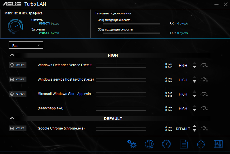
Task: Click OTHER category icon for Microsoft Windows Store App
Action: pos(18,94)
